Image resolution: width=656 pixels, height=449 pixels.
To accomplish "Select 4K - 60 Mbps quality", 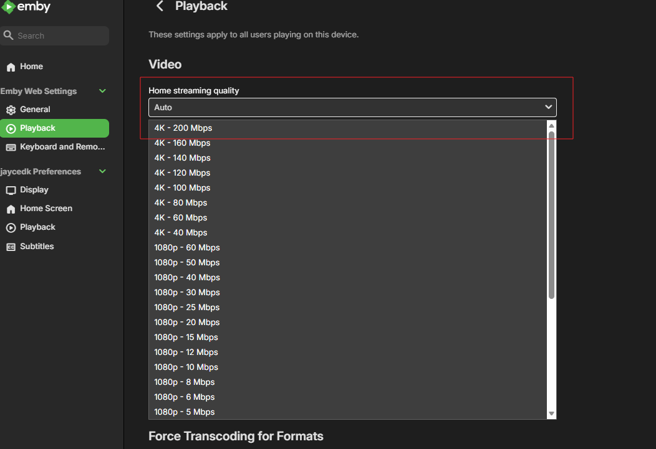I will click(348, 217).
